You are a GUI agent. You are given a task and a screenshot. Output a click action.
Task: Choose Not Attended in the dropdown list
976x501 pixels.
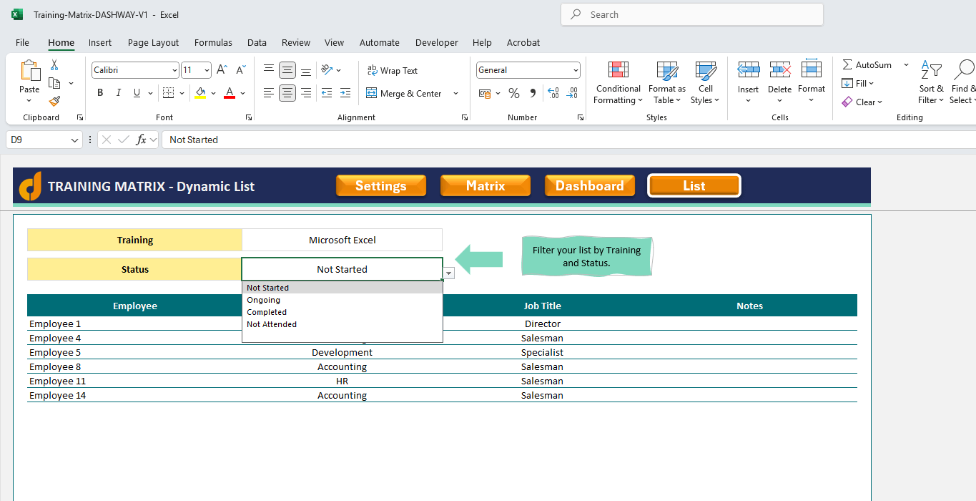(x=342, y=324)
